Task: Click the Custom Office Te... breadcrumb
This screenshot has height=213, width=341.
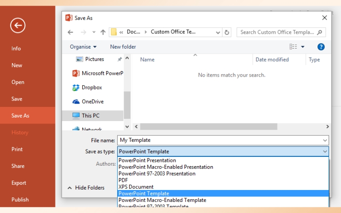Action: (173, 32)
